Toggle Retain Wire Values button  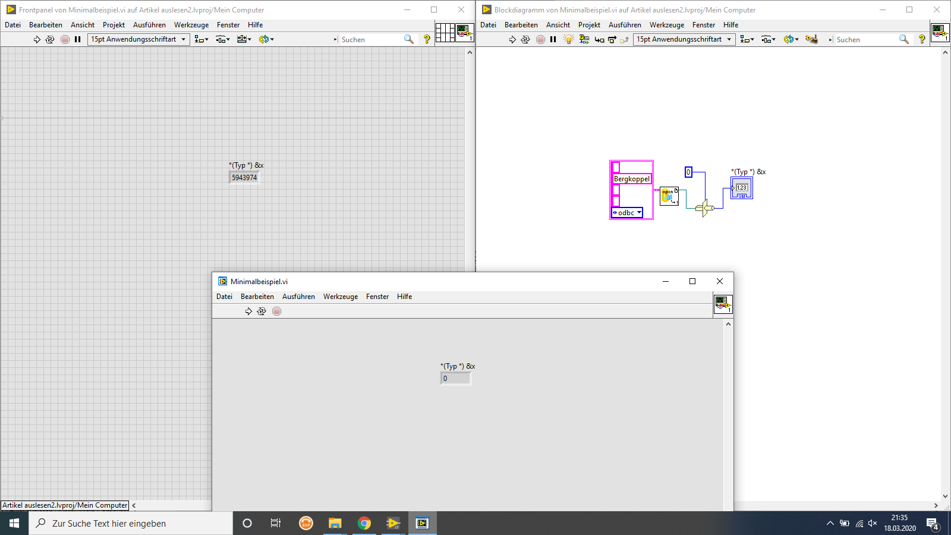[584, 39]
